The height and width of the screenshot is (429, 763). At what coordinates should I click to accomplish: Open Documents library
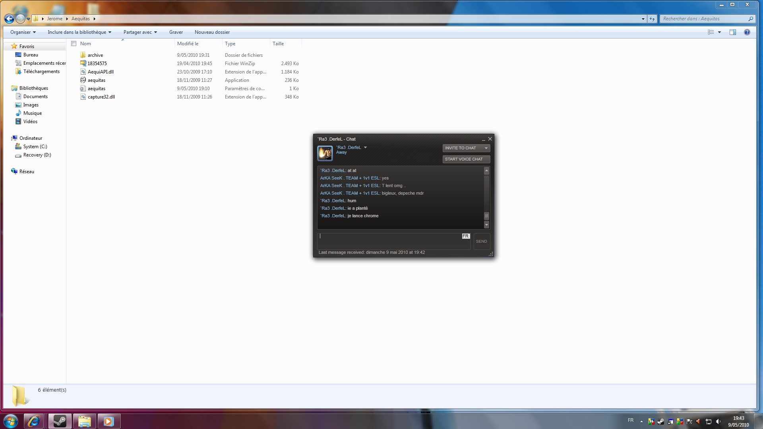click(x=35, y=97)
